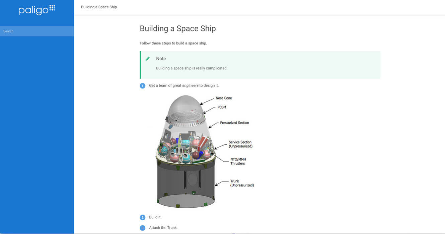Click the italicized word engineers in step 1
The width and height of the screenshot is (445, 234).
190,85
